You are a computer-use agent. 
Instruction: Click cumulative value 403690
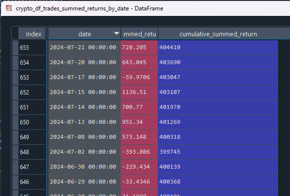pyautogui.click(x=218, y=63)
